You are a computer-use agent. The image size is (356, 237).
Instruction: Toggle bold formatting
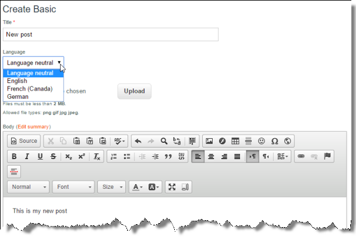point(14,156)
